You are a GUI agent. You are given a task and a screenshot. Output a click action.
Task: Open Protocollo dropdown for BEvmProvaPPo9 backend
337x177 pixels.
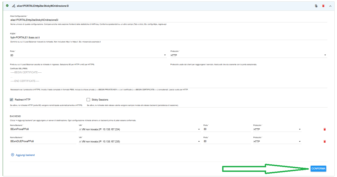pos(277,129)
